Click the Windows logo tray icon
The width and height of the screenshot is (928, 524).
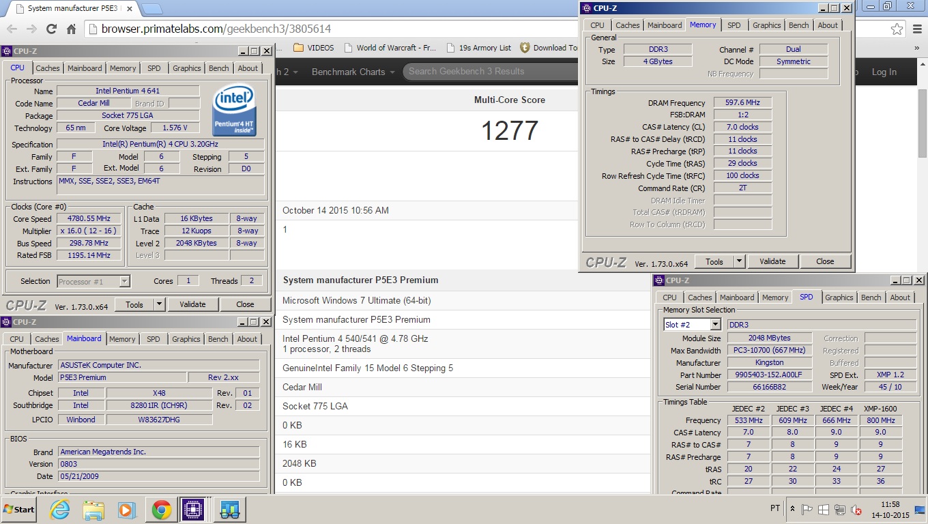(x=824, y=509)
